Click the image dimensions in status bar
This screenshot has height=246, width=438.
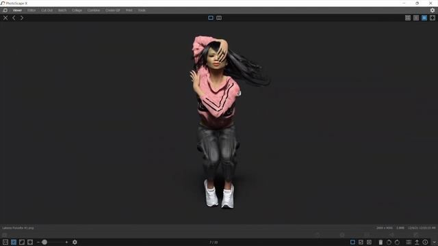pyautogui.click(x=385, y=228)
